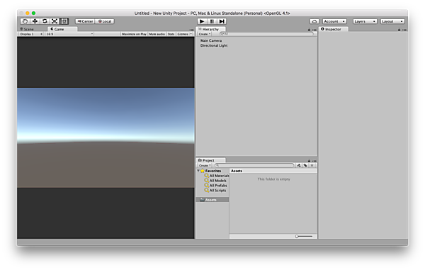Select All Prefabs saved search
Screen dimensions: 425x270
tap(216, 186)
